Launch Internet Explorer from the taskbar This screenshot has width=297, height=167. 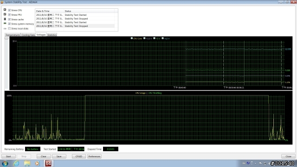coord(16,163)
